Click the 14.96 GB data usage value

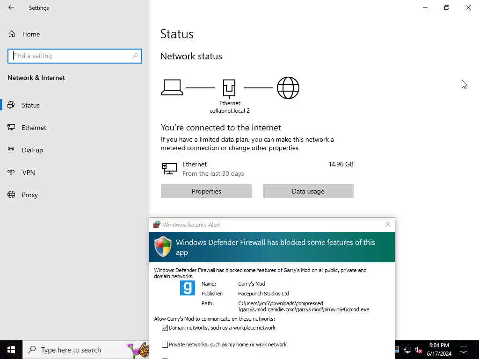(341, 164)
